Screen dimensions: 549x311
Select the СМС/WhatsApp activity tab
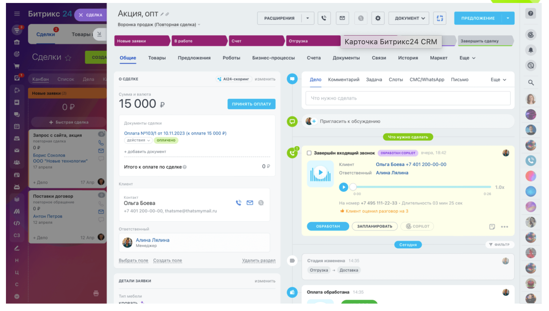tap(427, 80)
